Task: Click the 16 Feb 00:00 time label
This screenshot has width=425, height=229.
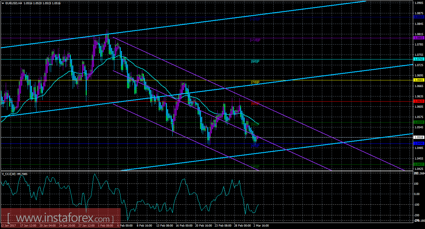Action: (x=184, y=226)
